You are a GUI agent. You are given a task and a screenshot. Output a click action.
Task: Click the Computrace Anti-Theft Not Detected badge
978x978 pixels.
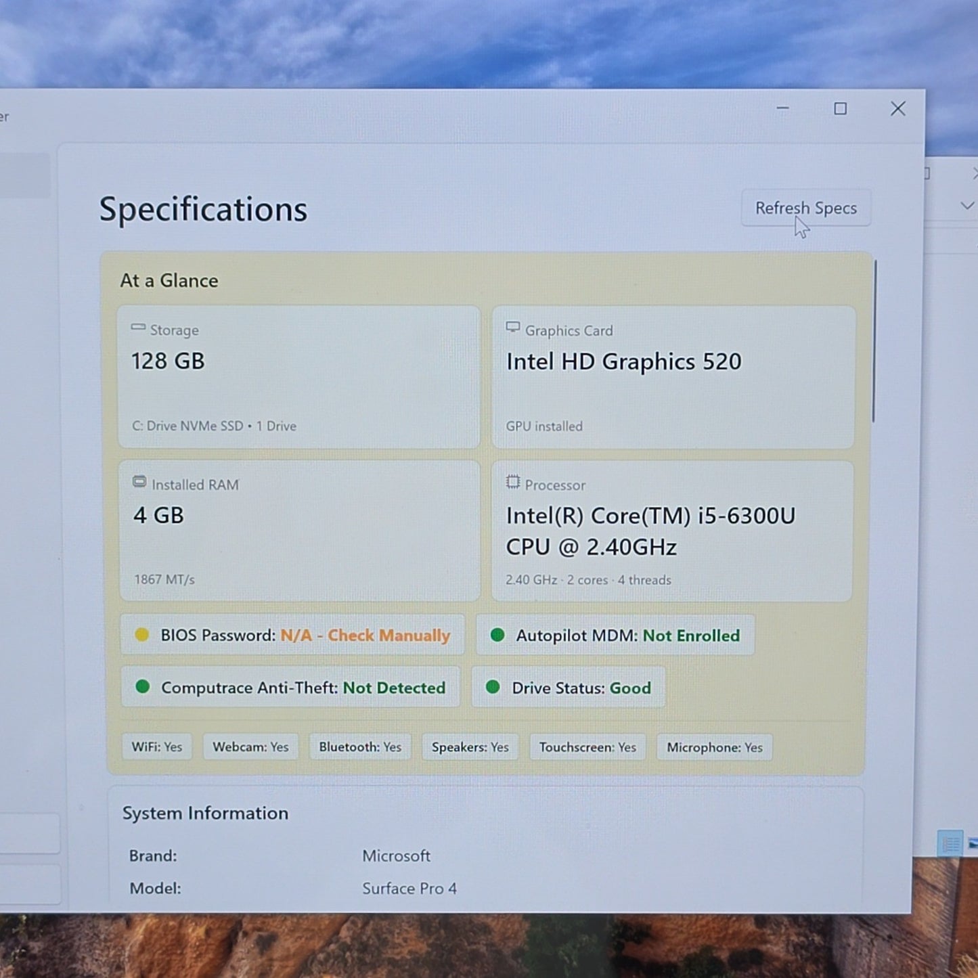290,687
